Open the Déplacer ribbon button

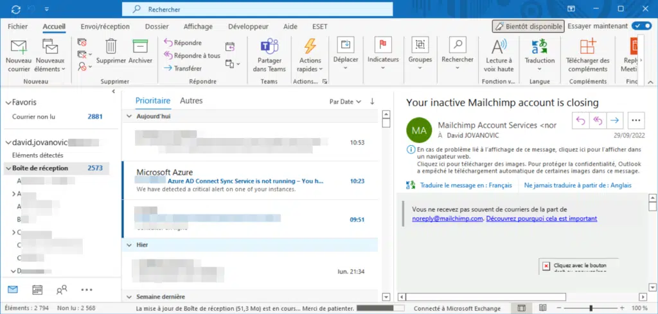tap(345, 54)
